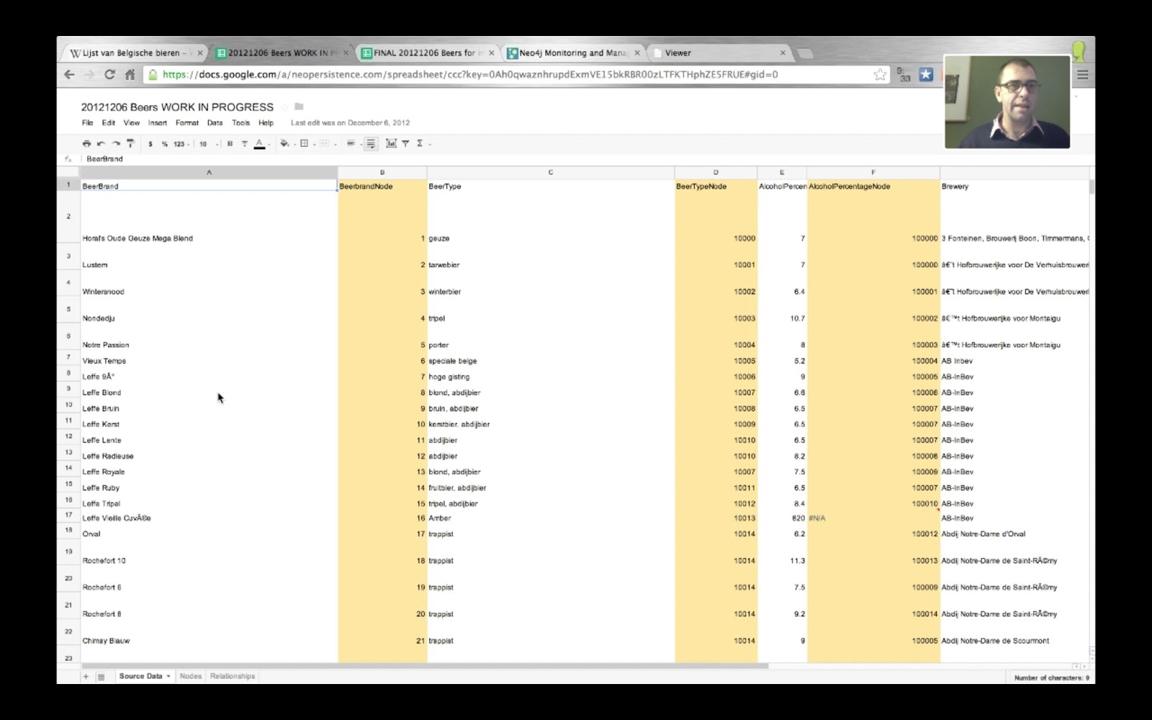Click the spreadsheet title 20121206 Beers WORK IN PROGRESS
Image resolution: width=1152 pixels, height=720 pixels.
tap(177, 107)
